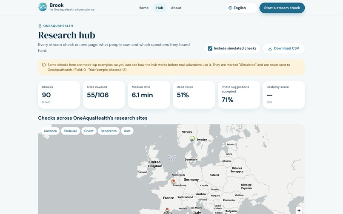Click Download CSV button

(283, 48)
